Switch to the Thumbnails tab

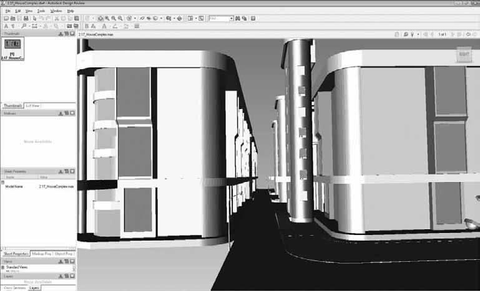12,106
